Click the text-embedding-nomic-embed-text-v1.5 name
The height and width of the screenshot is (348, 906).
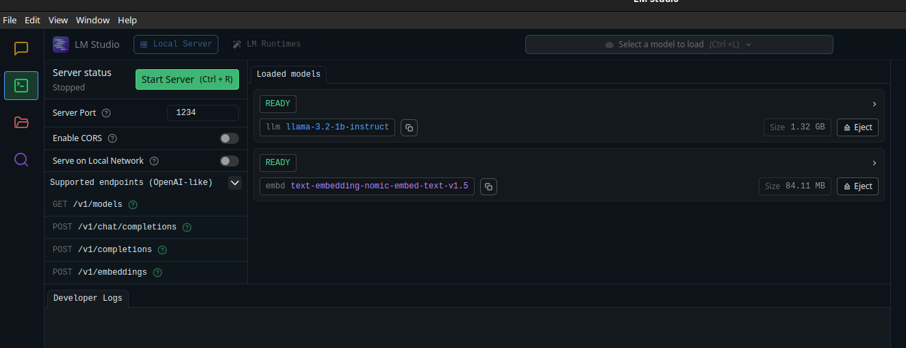(379, 186)
